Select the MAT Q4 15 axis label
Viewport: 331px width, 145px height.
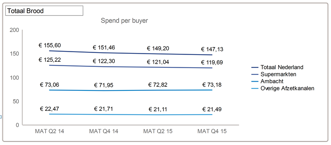[x=212, y=131]
